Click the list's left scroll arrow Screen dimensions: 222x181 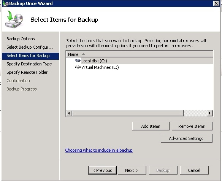click(69, 113)
